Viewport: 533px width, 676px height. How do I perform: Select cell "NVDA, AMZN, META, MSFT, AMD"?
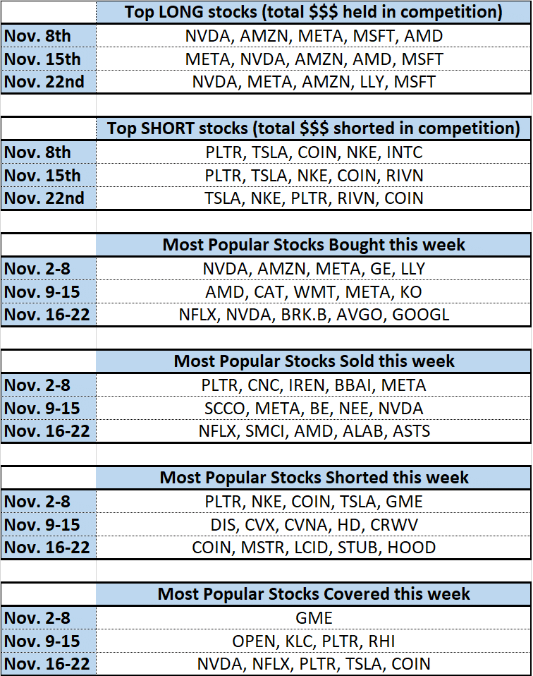point(313,35)
